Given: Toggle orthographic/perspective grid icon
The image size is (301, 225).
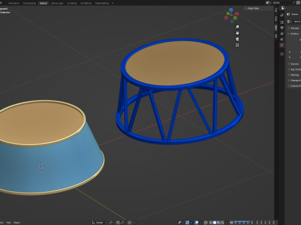Looking at the screenshot, I should (237, 45).
